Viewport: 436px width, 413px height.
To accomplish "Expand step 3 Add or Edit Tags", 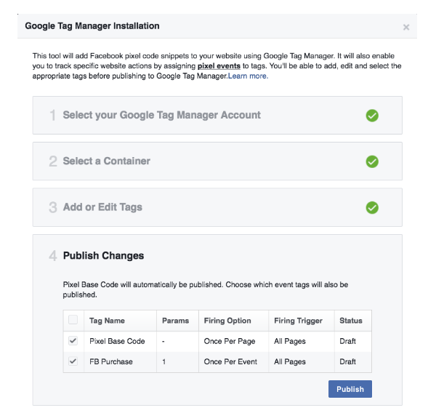I will click(217, 207).
